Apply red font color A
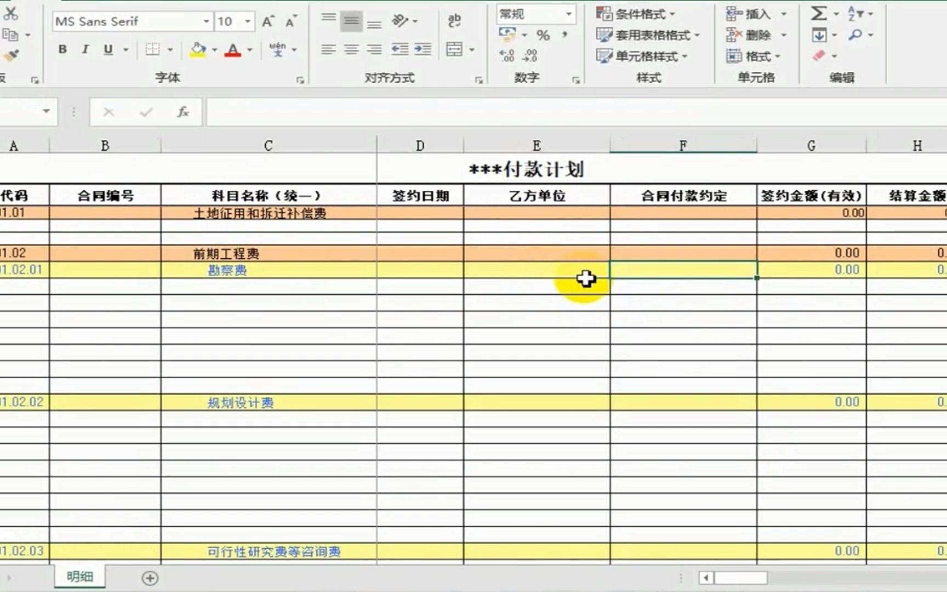The image size is (947, 592). (x=233, y=50)
